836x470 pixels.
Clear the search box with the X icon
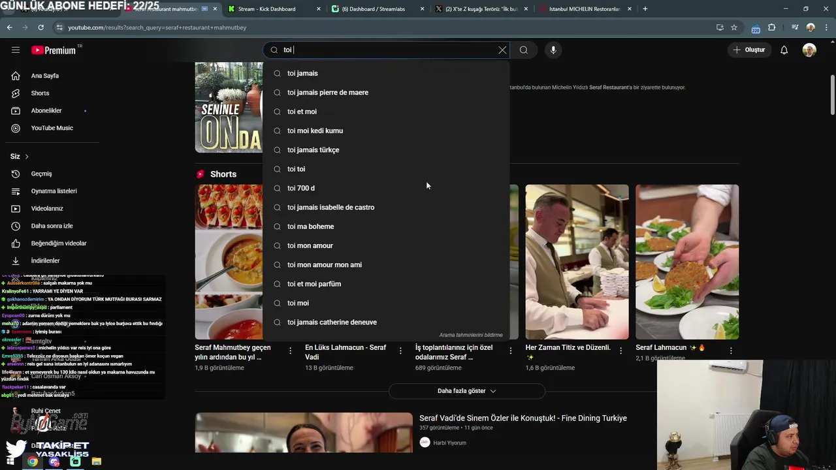coord(502,50)
